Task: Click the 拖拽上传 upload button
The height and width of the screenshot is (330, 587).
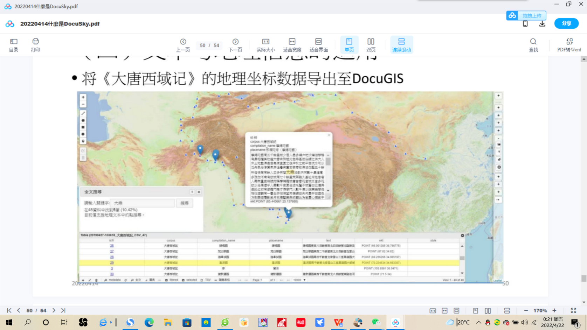Action: pyautogui.click(x=526, y=15)
